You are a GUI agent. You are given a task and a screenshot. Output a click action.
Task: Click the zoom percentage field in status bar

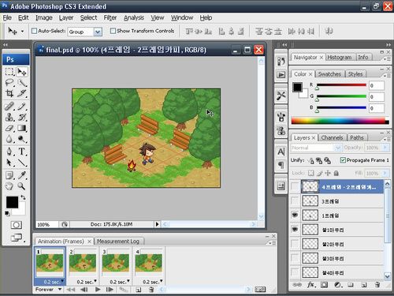click(46, 224)
